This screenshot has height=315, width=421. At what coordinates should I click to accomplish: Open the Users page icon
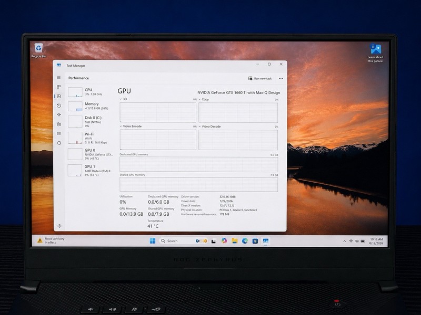tap(59, 124)
